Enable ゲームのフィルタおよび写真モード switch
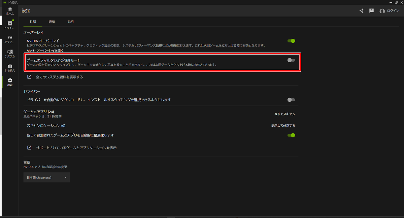This screenshot has height=218, width=404. pyautogui.click(x=291, y=60)
